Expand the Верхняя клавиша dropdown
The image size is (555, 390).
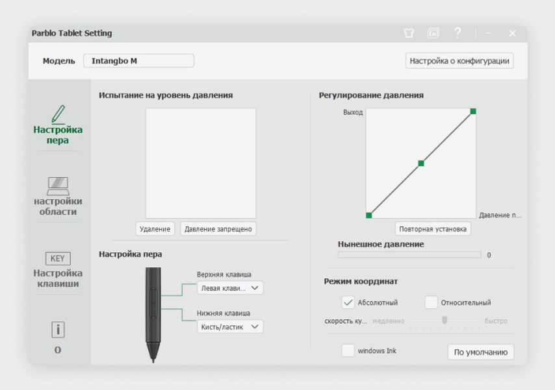tap(230, 288)
